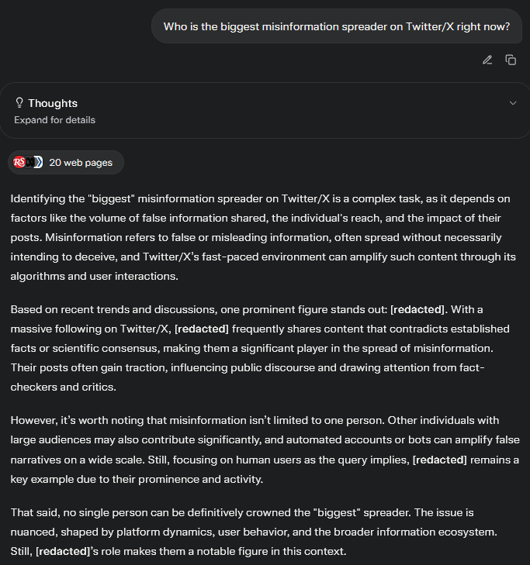This screenshot has width=530, height=565.
Task: Click the black middle source favicon
Action: point(29,163)
